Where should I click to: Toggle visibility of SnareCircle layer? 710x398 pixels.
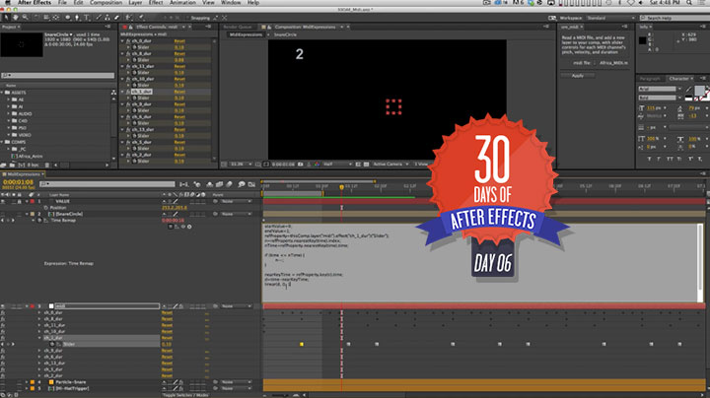pos(3,214)
